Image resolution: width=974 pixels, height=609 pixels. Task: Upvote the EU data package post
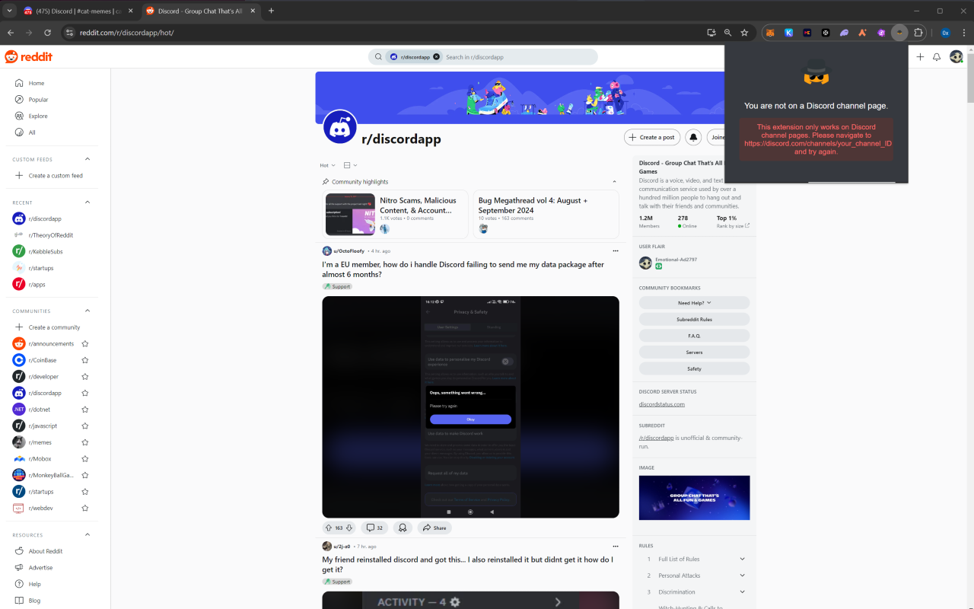click(329, 528)
